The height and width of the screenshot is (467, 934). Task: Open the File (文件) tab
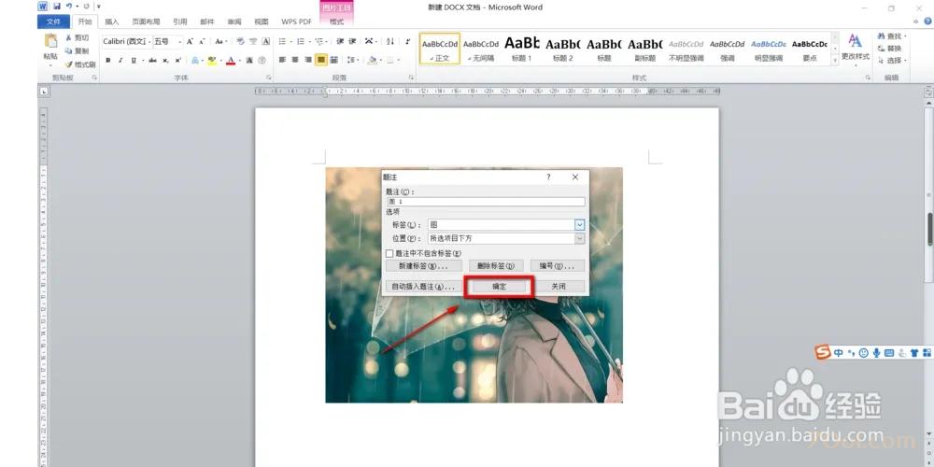(53, 21)
